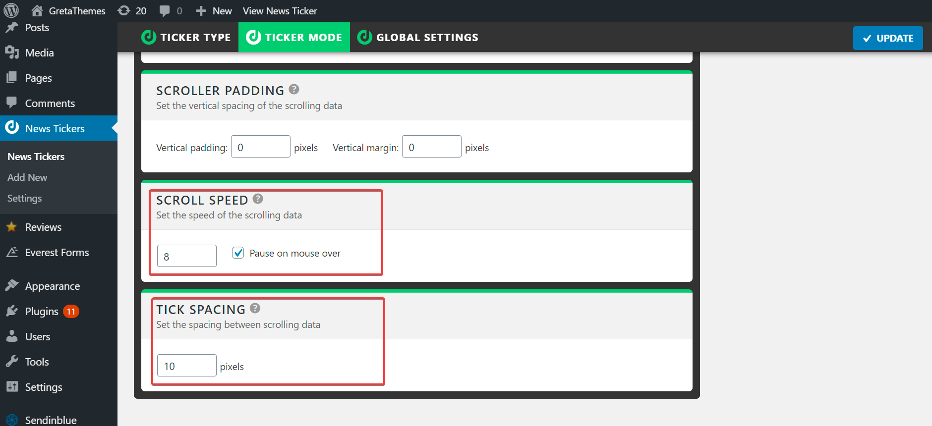Select the Ticker Mode tab
The height and width of the screenshot is (426, 932).
(294, 37)
